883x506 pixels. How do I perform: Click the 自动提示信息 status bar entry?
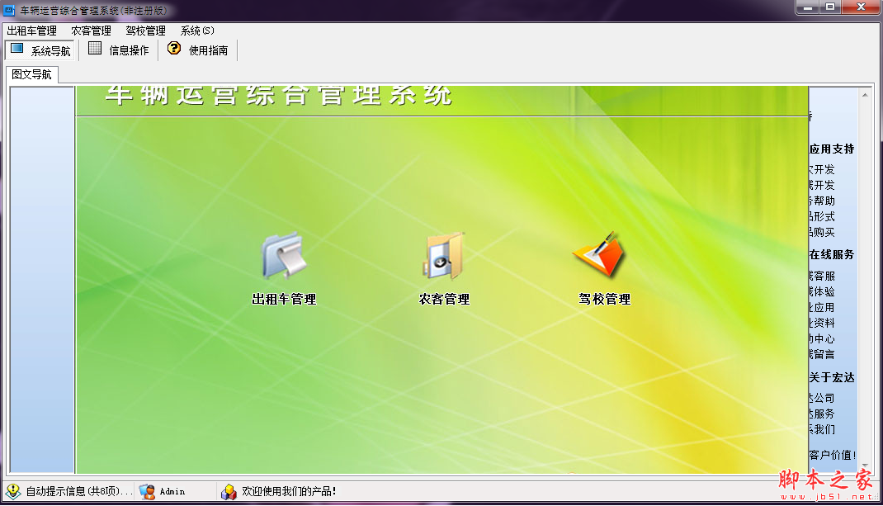click(x=68, y=491)
